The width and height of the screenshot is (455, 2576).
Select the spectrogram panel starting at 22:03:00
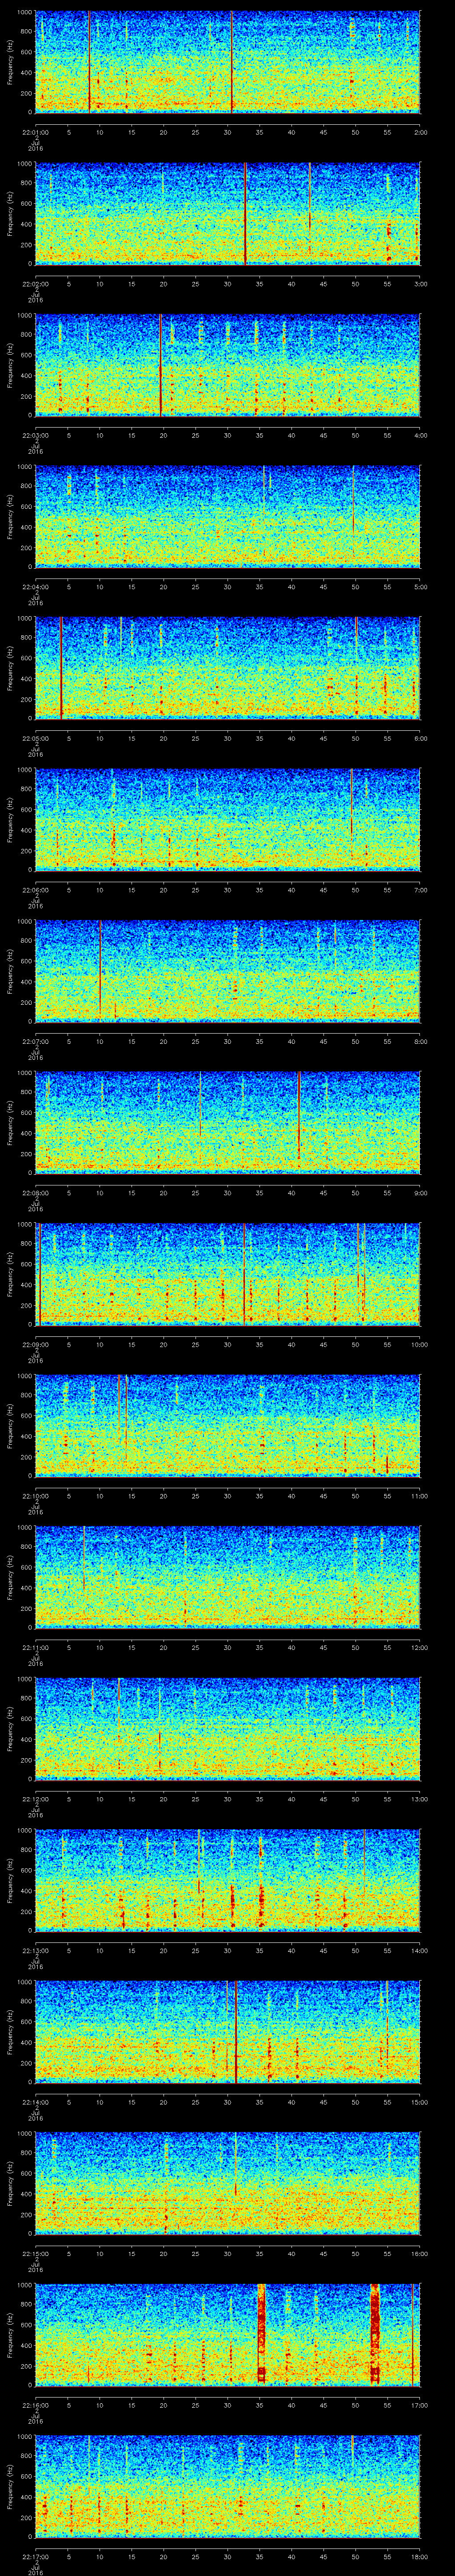click(228, 365)
